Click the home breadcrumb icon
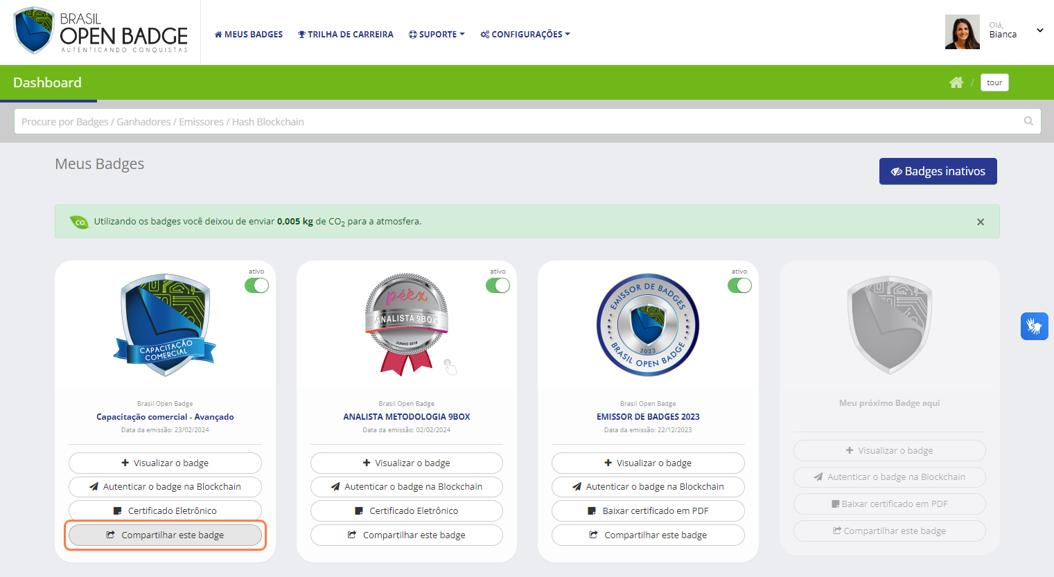This screenshot has width=1054, height=577. coord(956,82)
